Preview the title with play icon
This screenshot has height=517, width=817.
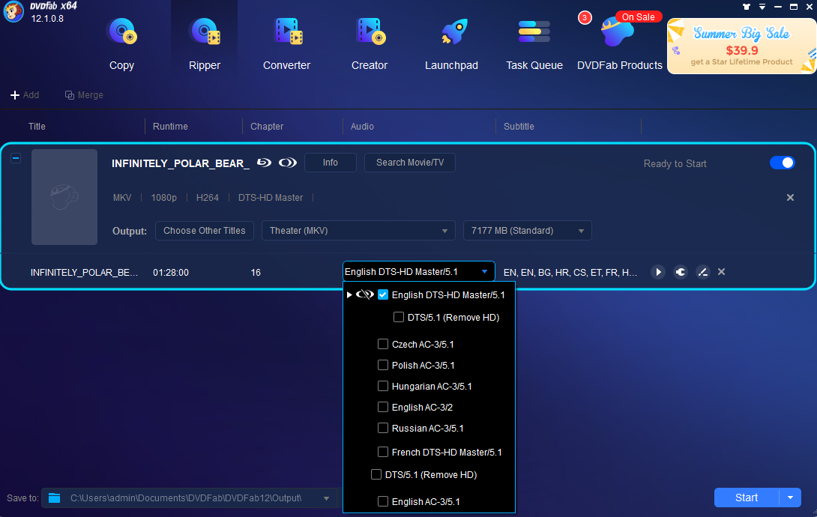point(658,272)
